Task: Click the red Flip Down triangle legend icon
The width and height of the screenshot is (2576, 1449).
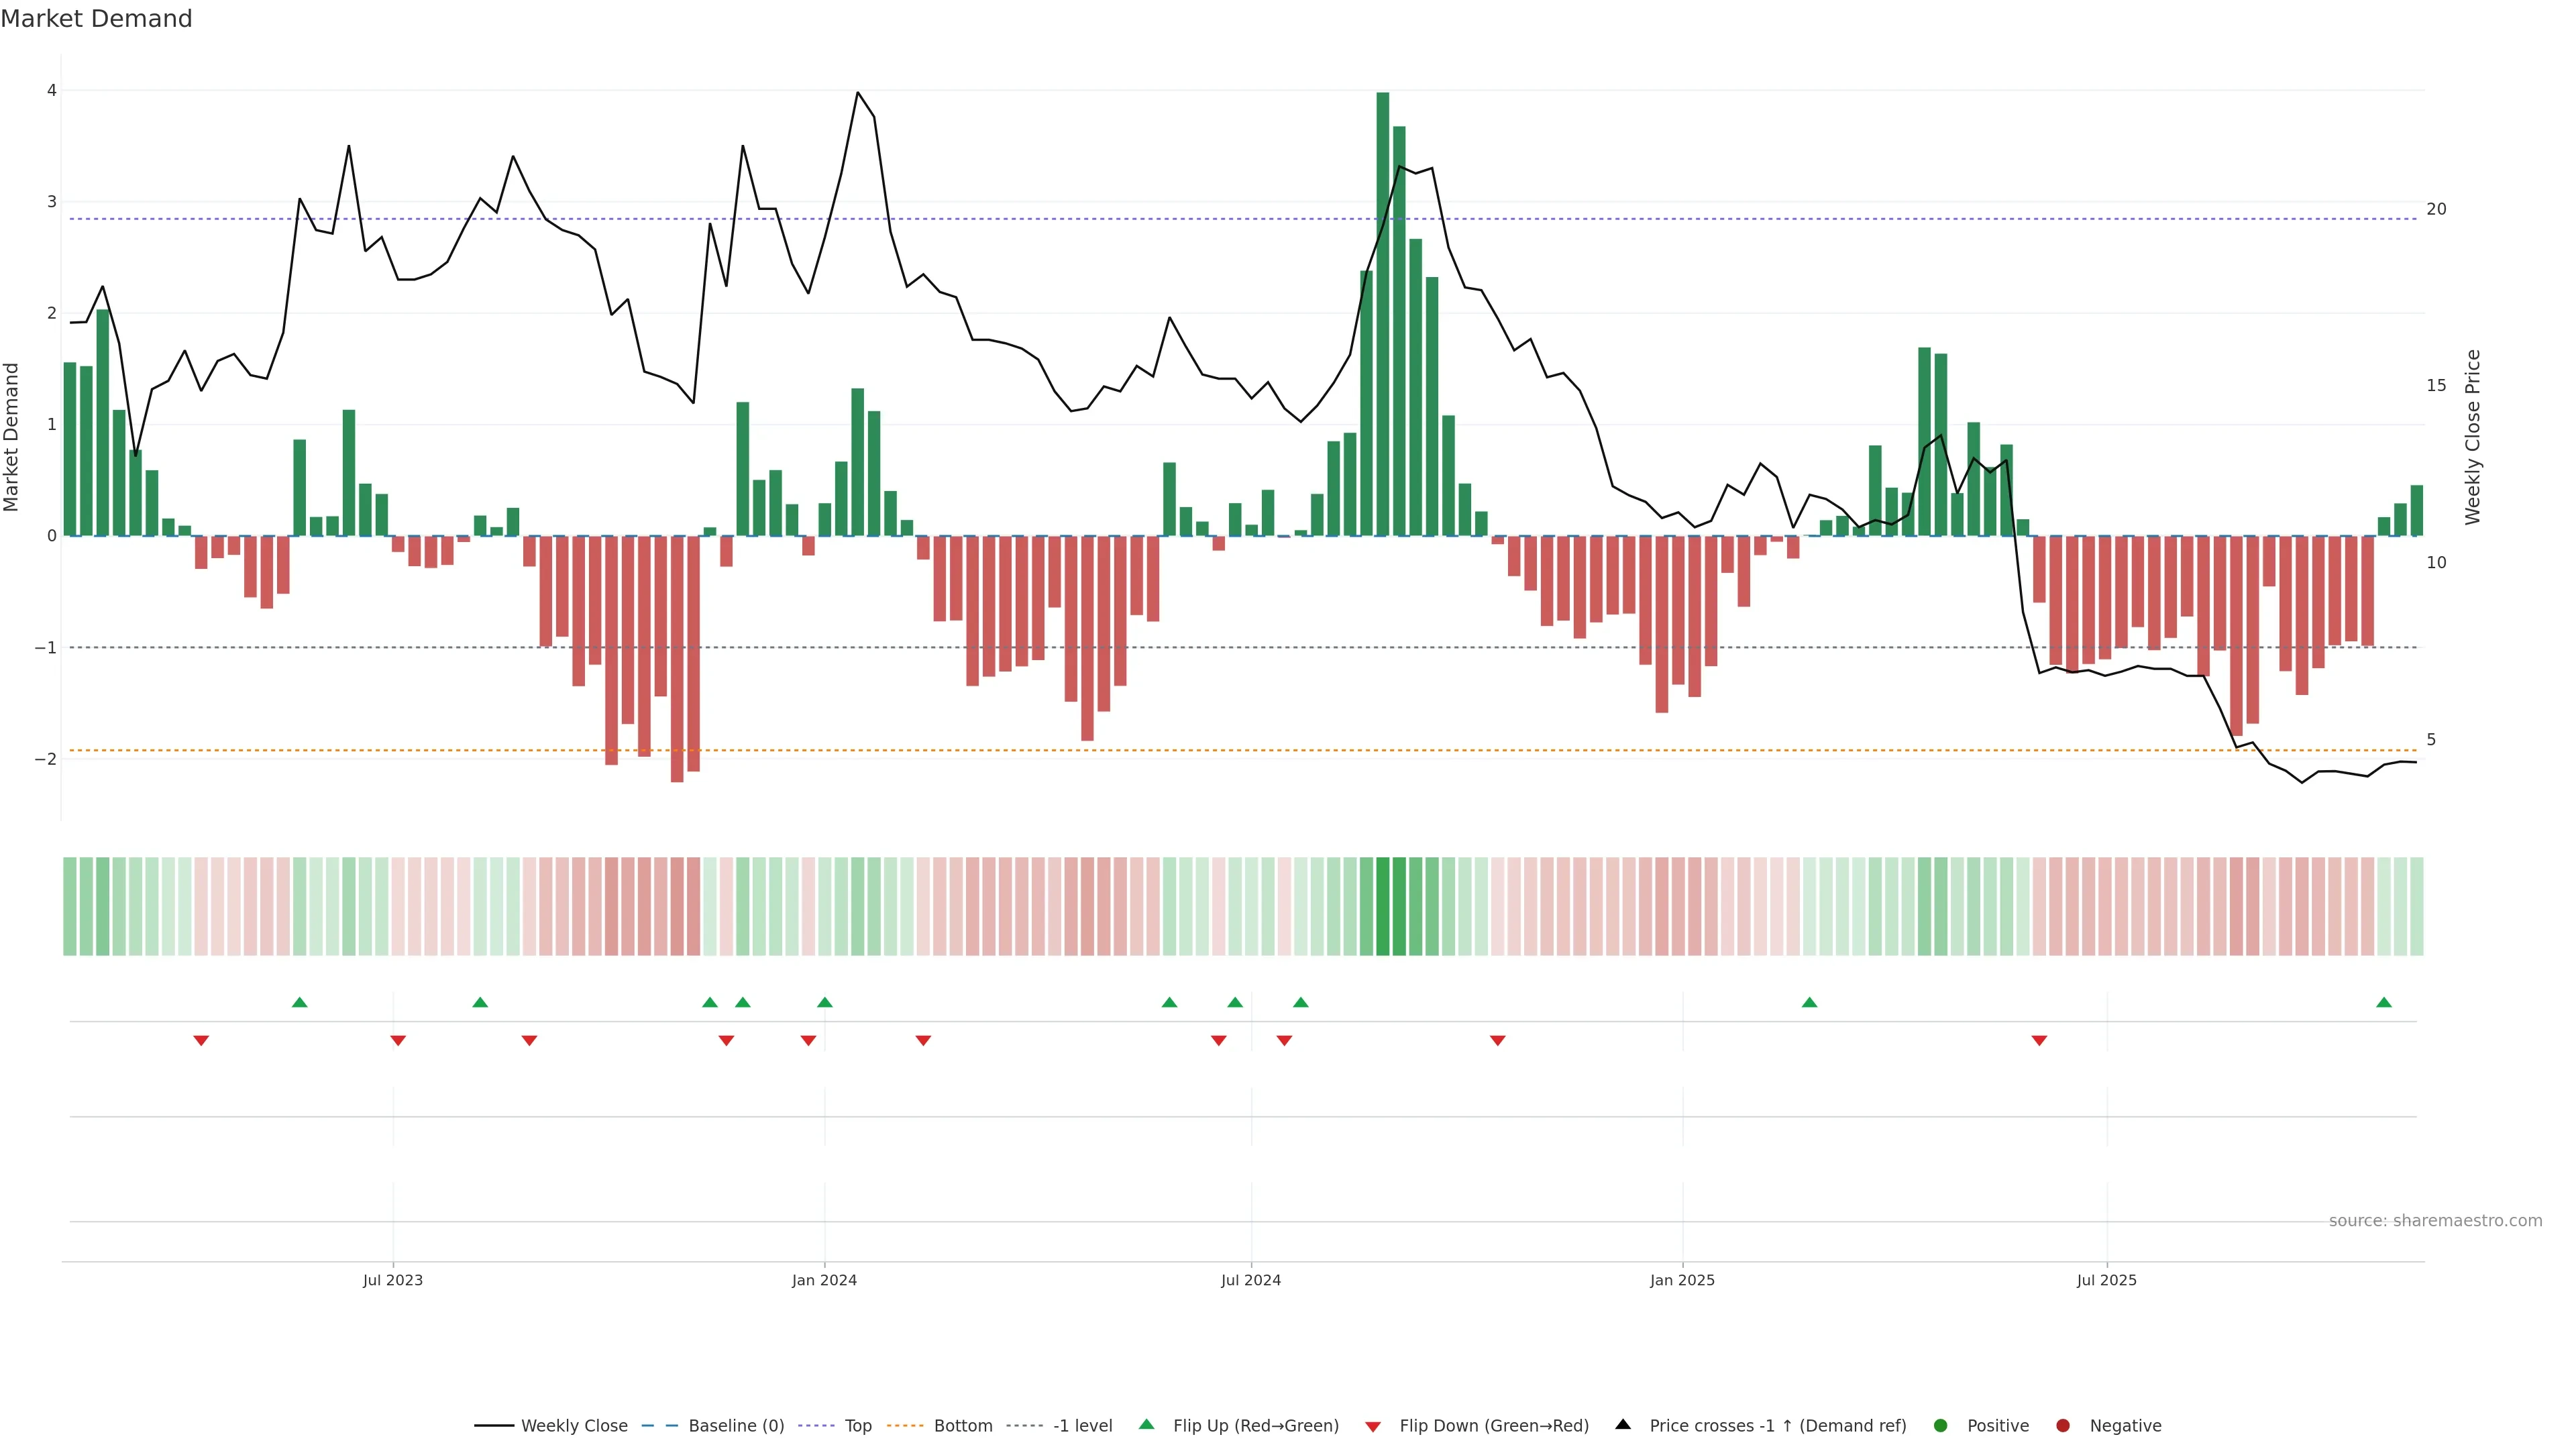Action: (x=1372, y=1426)
